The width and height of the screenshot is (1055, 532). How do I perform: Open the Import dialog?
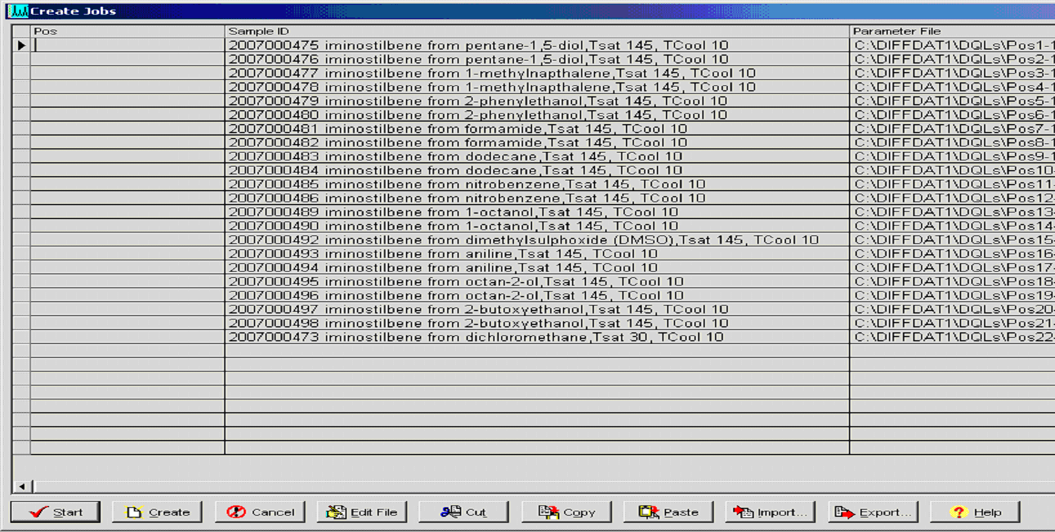click(770, 512)
